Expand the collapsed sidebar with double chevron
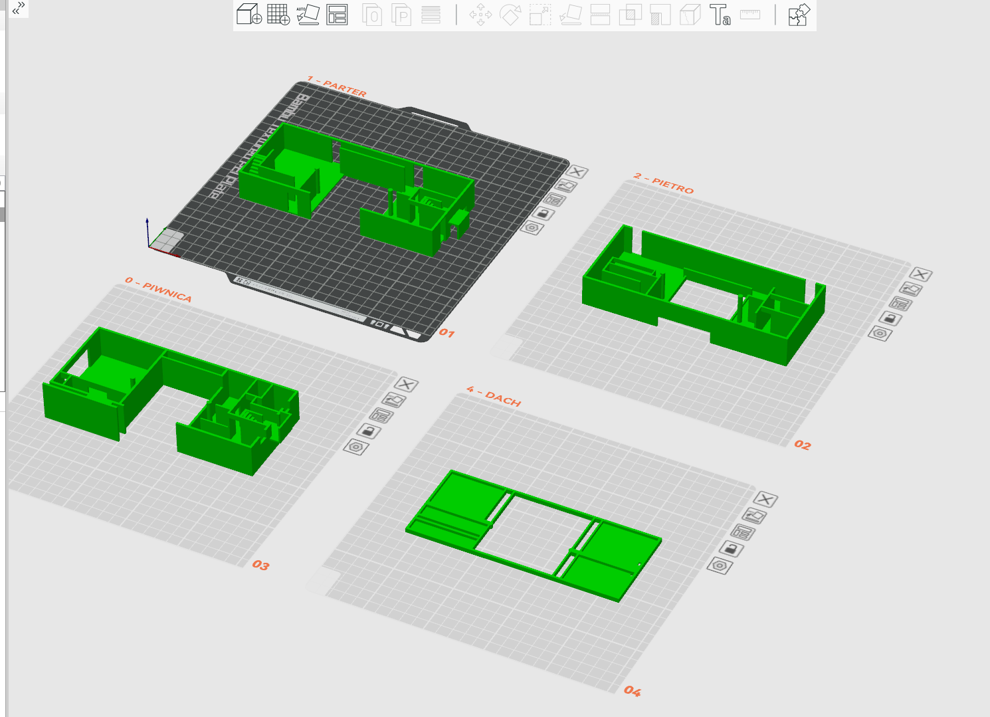The image size is (990, 717). click(x=19, y=9)
